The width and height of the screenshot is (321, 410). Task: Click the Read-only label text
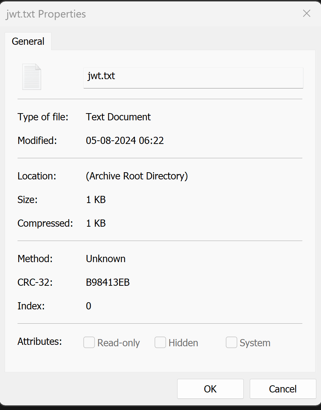pos(118,343)
